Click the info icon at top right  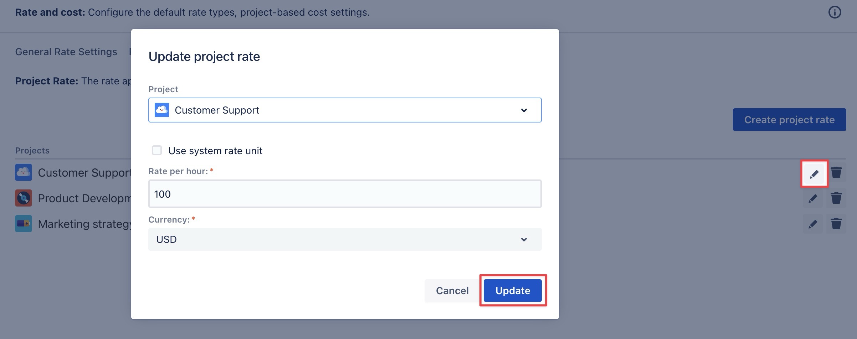(x=835, y=12)
